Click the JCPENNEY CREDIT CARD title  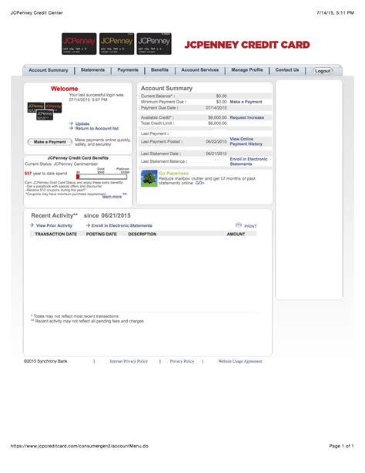(x=247, y=45)
